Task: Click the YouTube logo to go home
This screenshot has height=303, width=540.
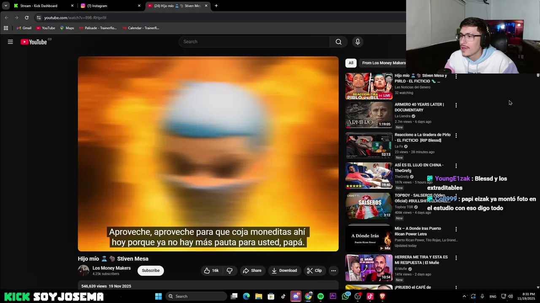Action: coord(34,42)
